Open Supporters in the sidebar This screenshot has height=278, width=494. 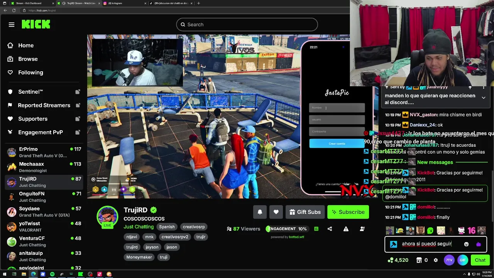click(x=33, y=119)
